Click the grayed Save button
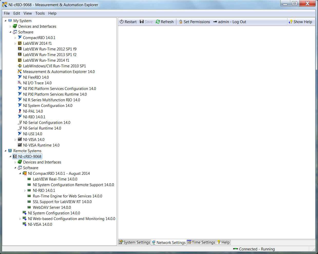Screen dimensions: 318x254 point(146,22)
